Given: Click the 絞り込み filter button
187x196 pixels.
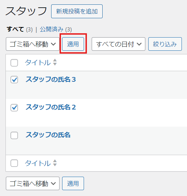Looking at the screenshot, I should point(165,44).
